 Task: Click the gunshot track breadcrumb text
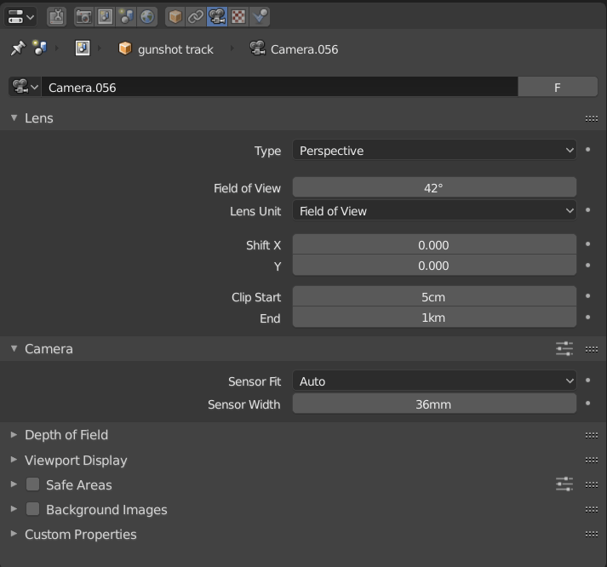pos(175,49)
